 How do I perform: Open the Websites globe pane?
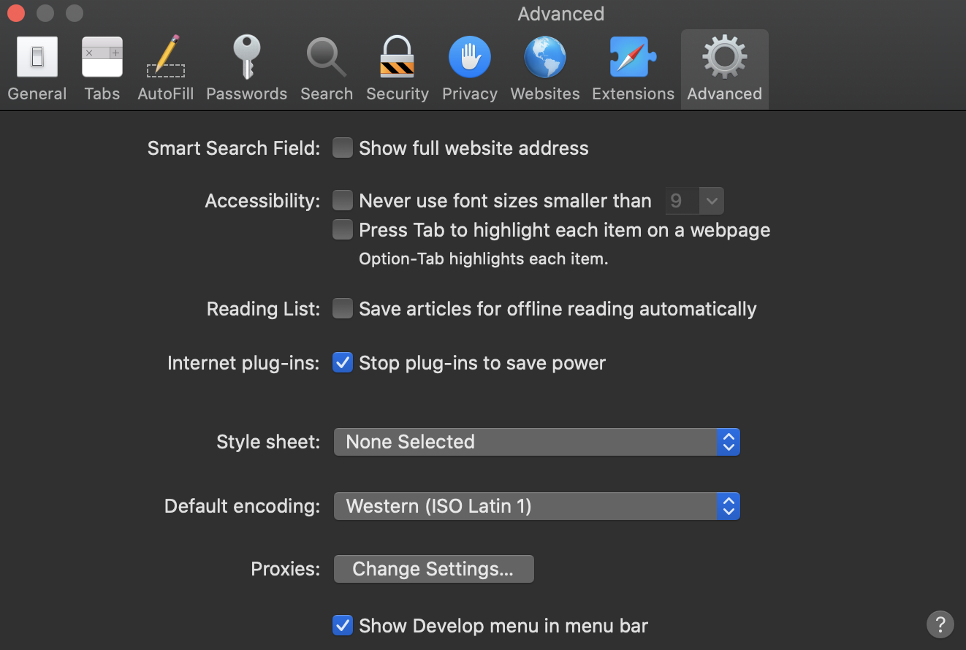pyautogui.click(x=545, y=70)
